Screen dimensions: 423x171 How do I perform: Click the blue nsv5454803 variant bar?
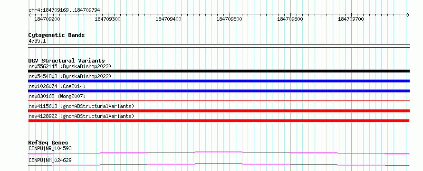pyautogui.click(x=219, y=81)
